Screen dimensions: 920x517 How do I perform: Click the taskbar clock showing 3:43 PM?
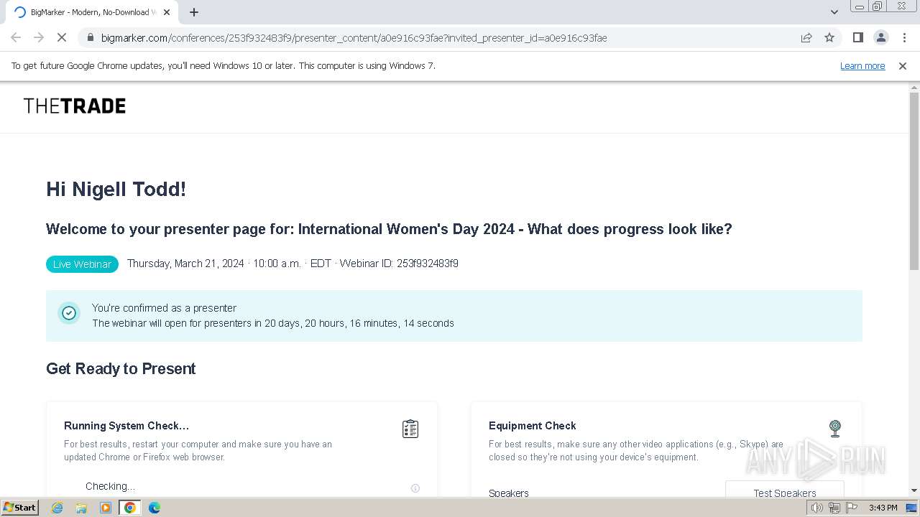pyautogui.click(x=883, y=508)
